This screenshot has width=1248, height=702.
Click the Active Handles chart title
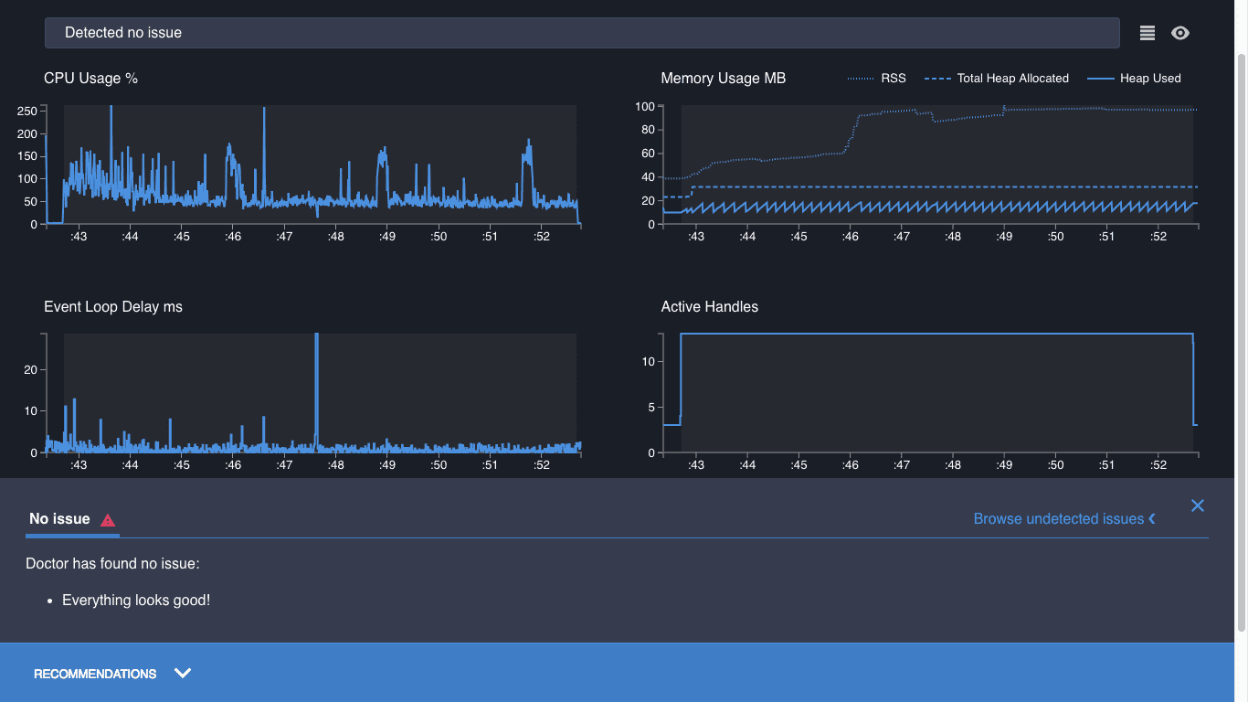pos(710,307)
